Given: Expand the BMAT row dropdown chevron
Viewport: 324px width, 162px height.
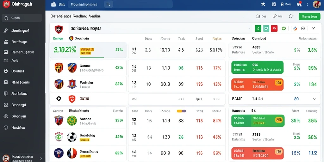Looking at the screenshot, I should 315,99.
